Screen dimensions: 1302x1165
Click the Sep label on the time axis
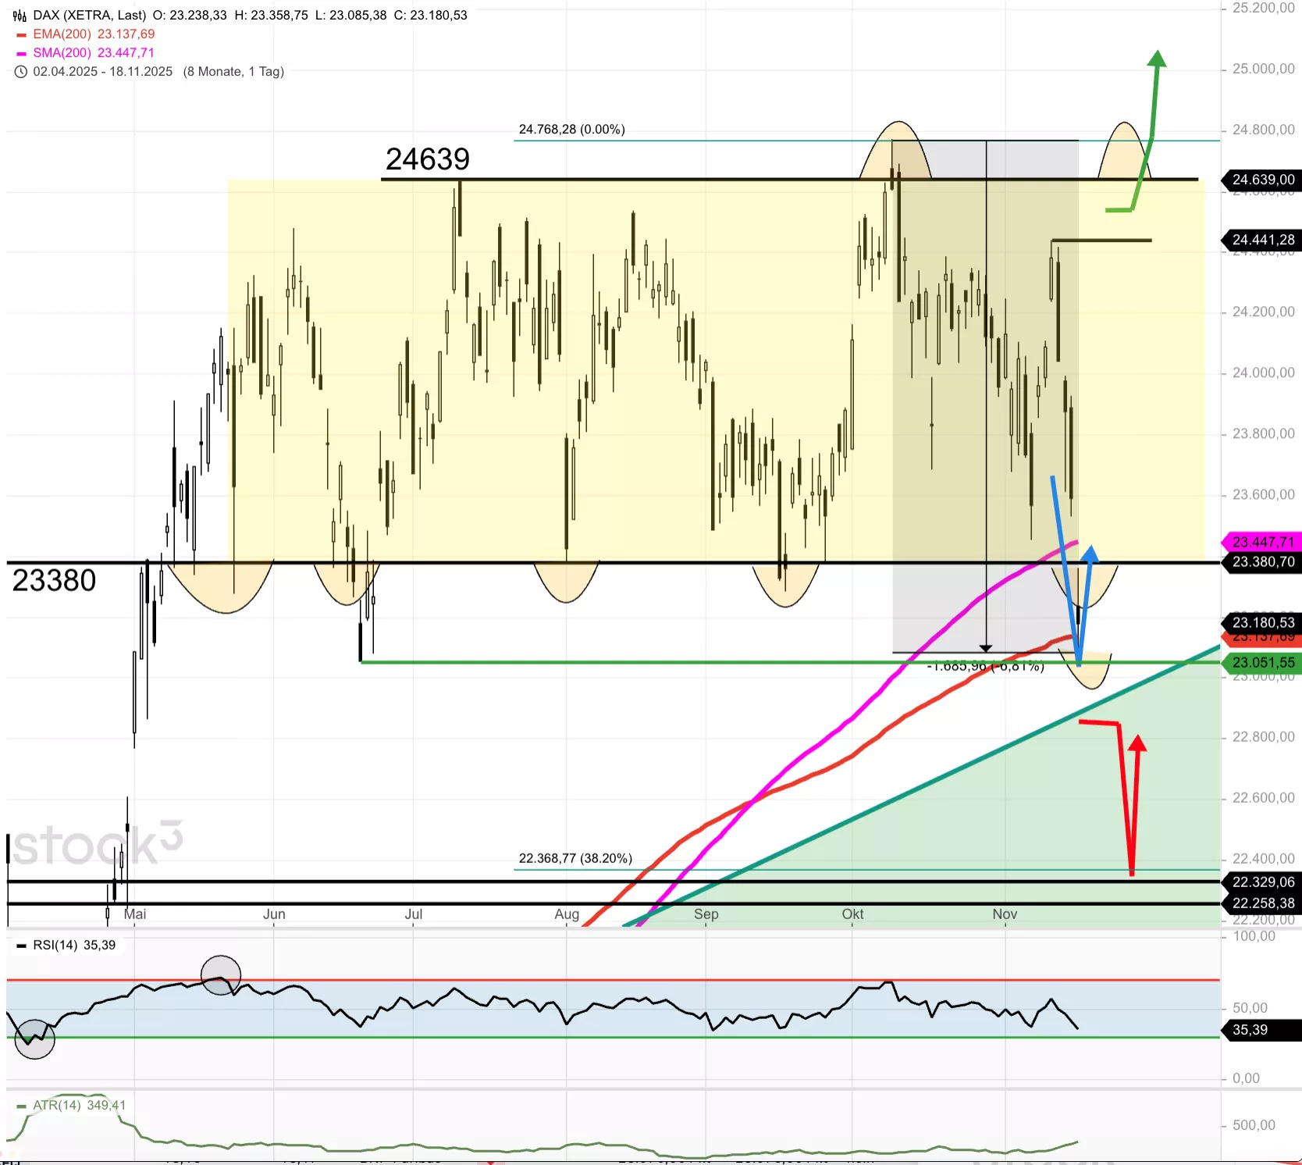pyautogui.click(x=706, y=914)
